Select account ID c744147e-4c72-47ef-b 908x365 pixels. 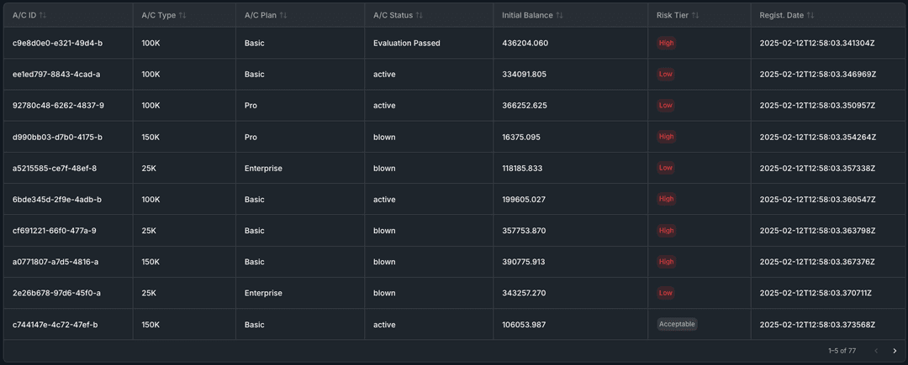55,324
